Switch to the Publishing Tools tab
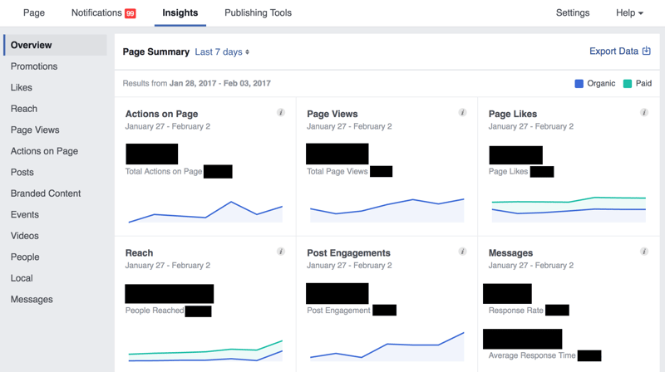The width and height of the screenshot is (665, 372). coord(258,13)
